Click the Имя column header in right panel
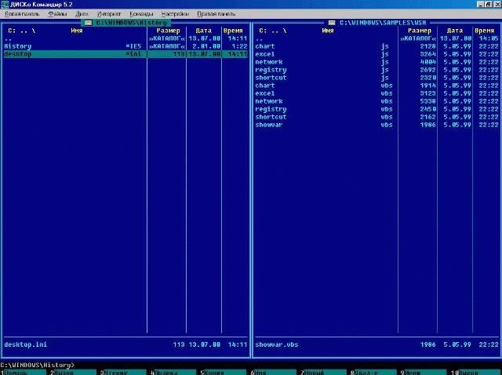Image resolution: width=502 pixels, height=375 pixels. (328, 31)
